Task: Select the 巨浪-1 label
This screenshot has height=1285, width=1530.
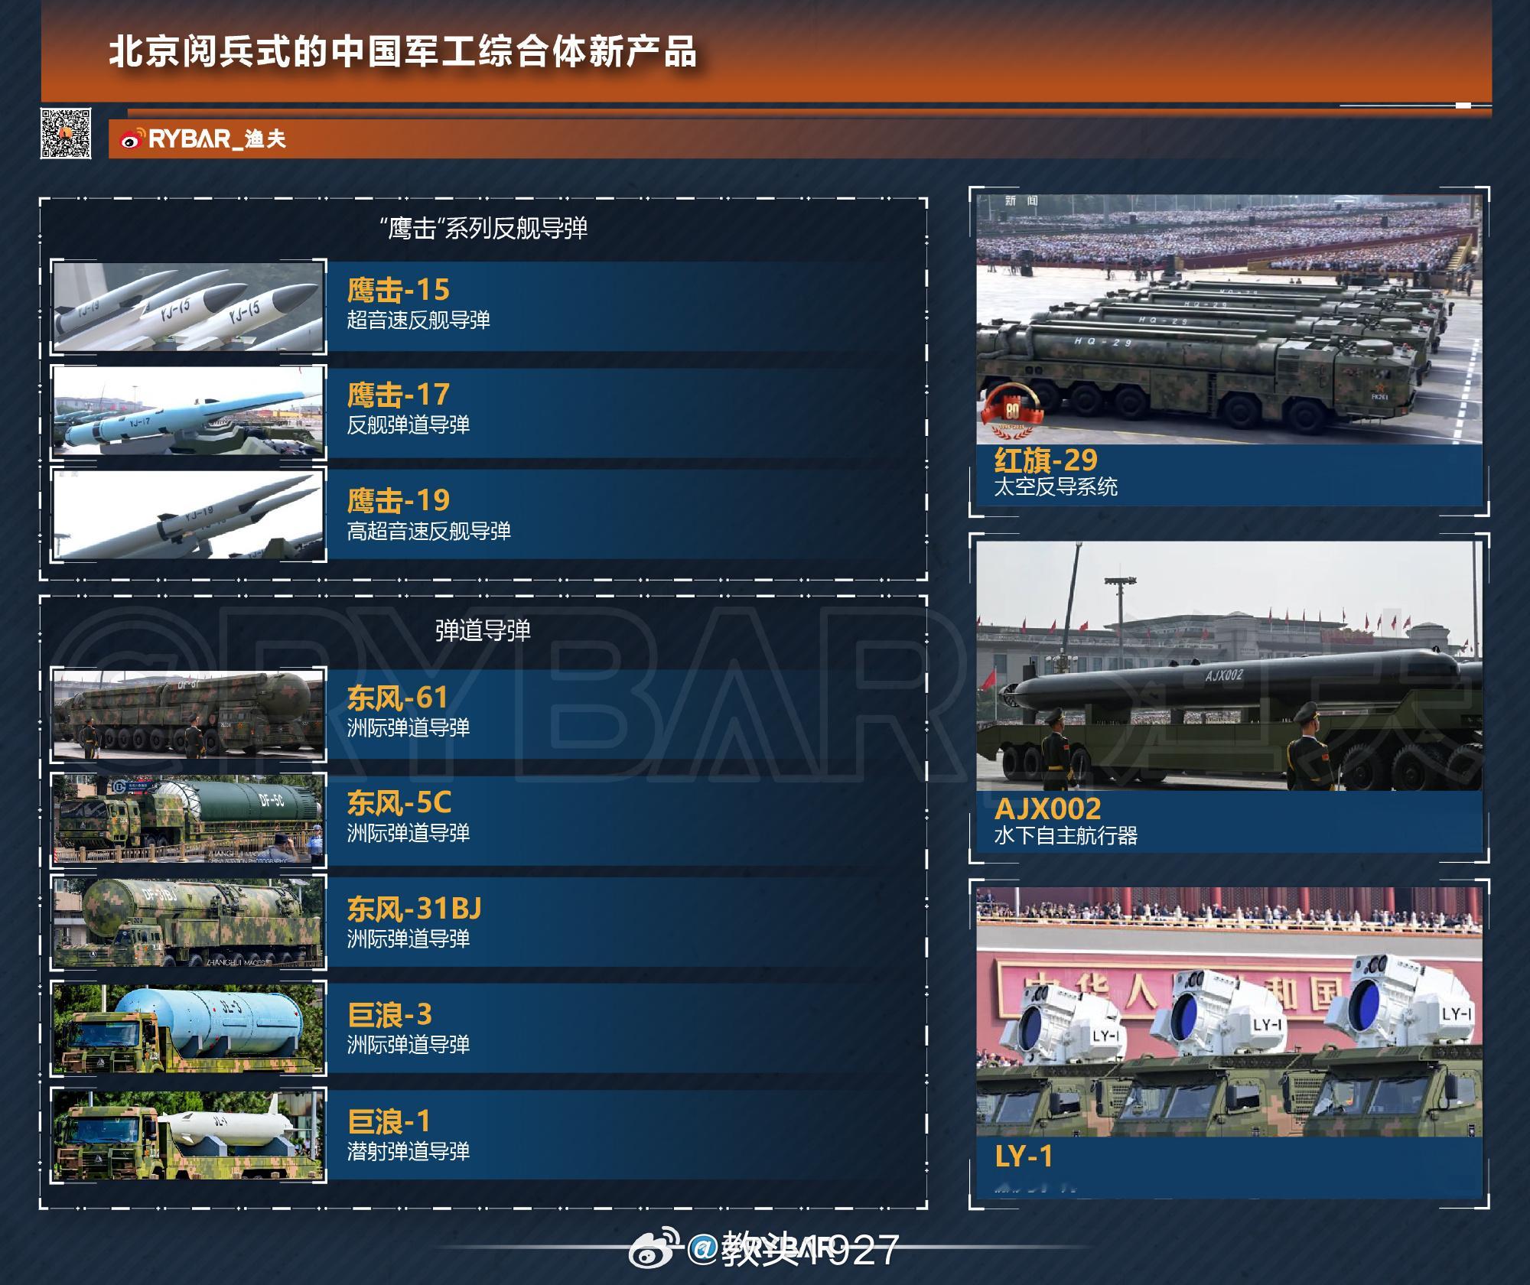Action: click(x=389, y=1121)
